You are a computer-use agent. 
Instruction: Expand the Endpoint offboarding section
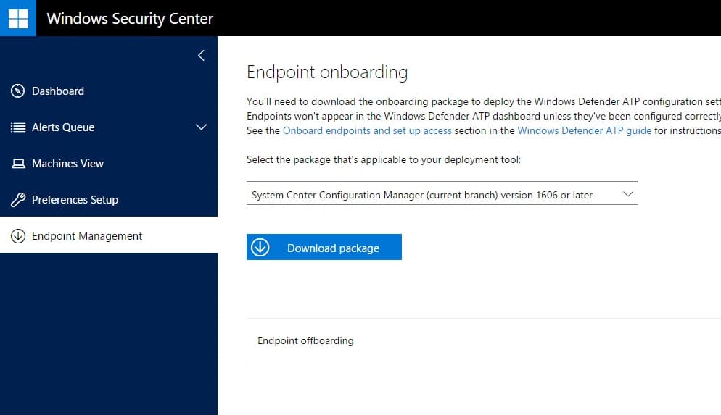[x=305, y=340]
